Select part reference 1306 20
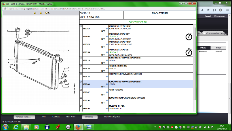The width and height of the screenshot is (232, 131). pyautogui.click(x=86, y=69)
